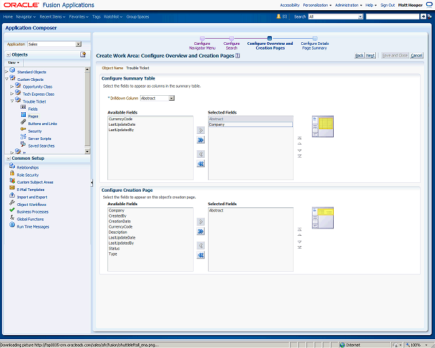Click the create new object icon in Objects panel
The width and height of the screenshot is (435, 348).
coord(83,54)
